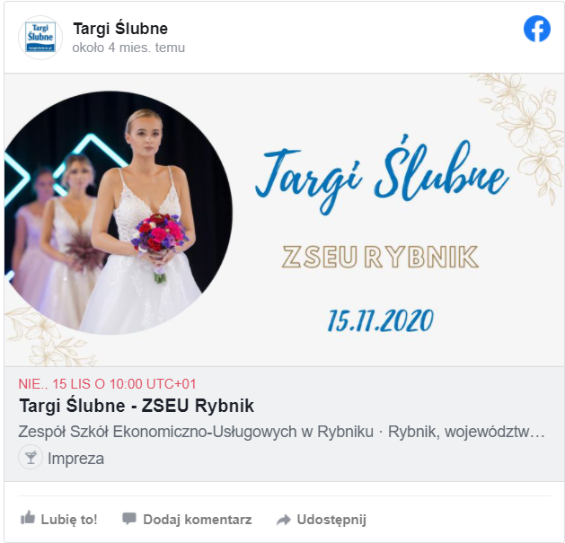Open the Targi Ślubne profile picture
The image size is (565, 543).
tap(40, 38)
